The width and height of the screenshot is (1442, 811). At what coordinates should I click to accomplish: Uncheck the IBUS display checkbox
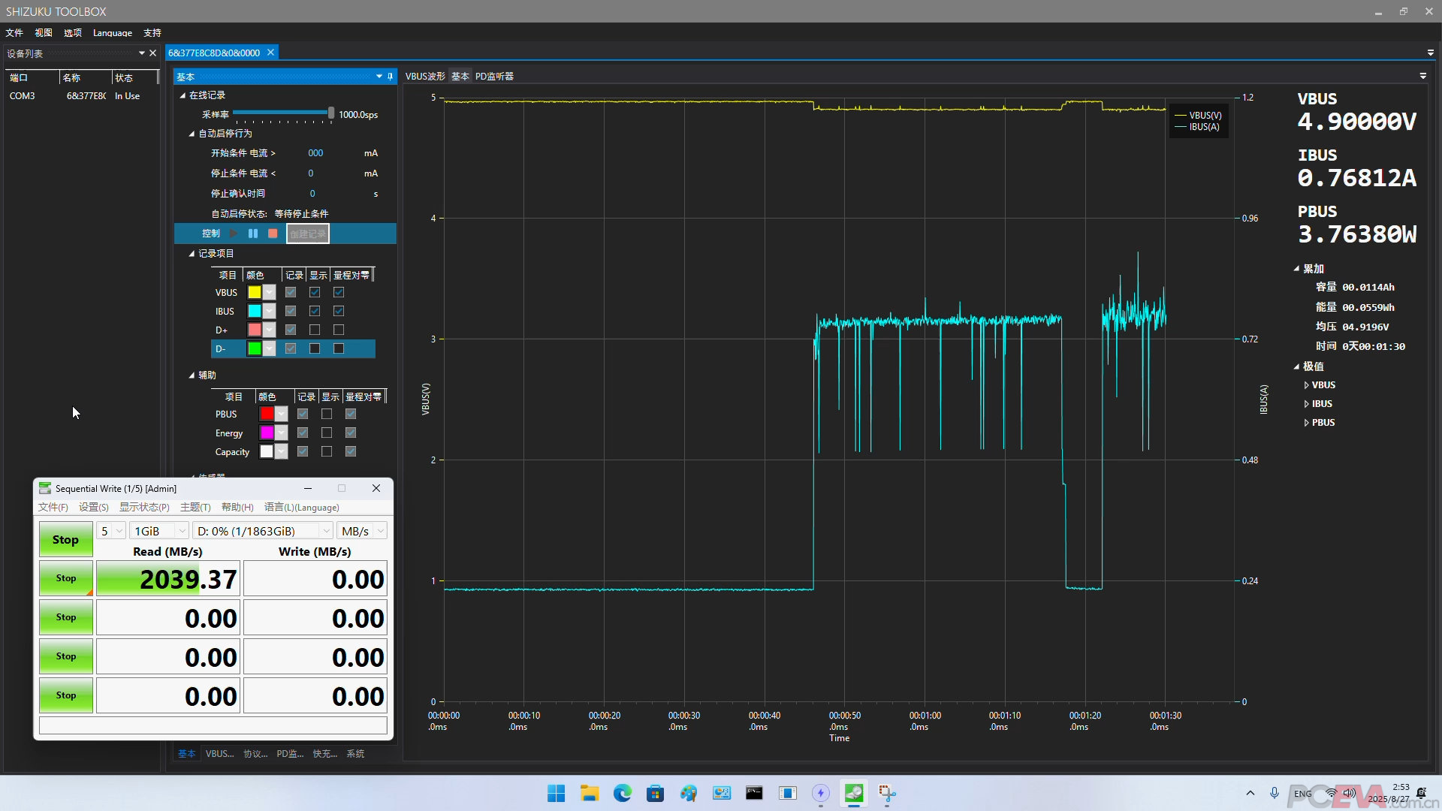click(x=315, y=311)
